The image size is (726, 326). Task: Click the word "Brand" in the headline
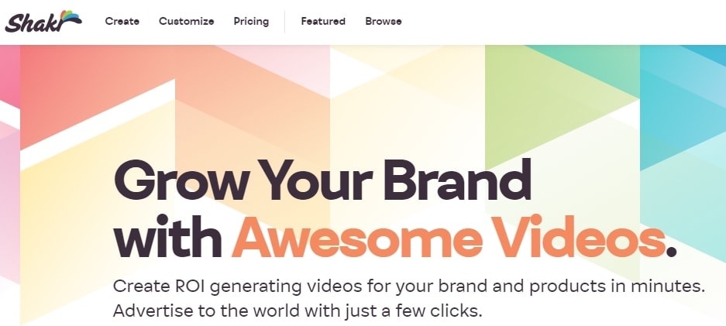pos(457,180)
